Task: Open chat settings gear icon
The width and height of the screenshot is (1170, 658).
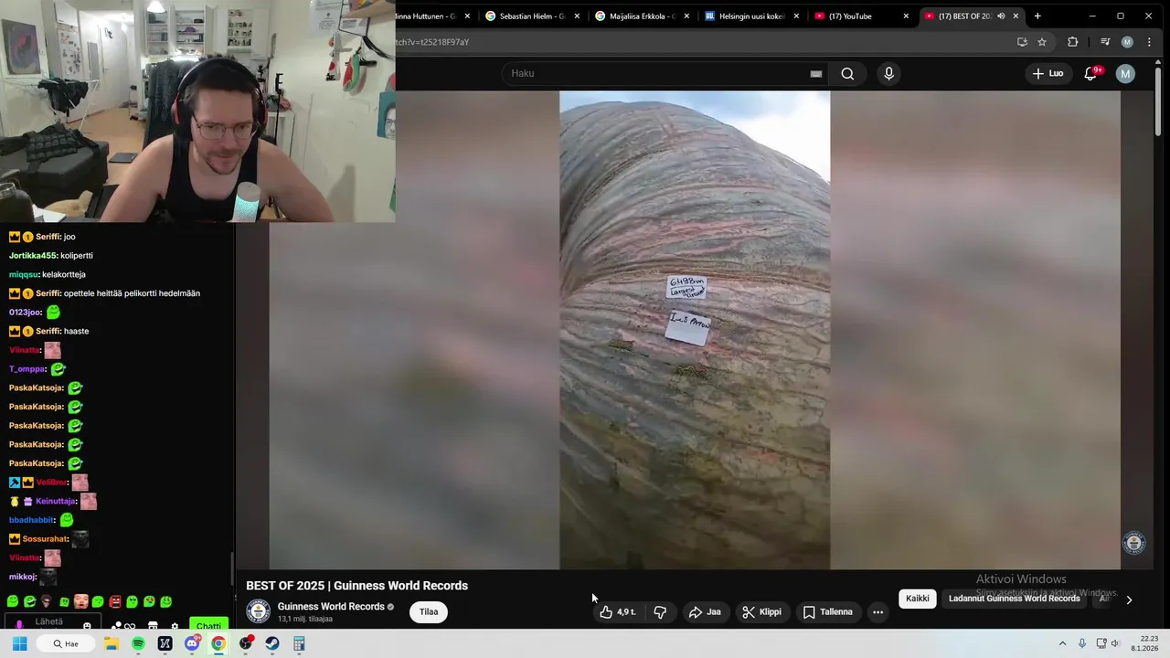Action: (175, 627)
